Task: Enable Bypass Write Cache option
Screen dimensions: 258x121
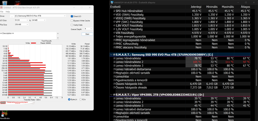Action: 72,21
